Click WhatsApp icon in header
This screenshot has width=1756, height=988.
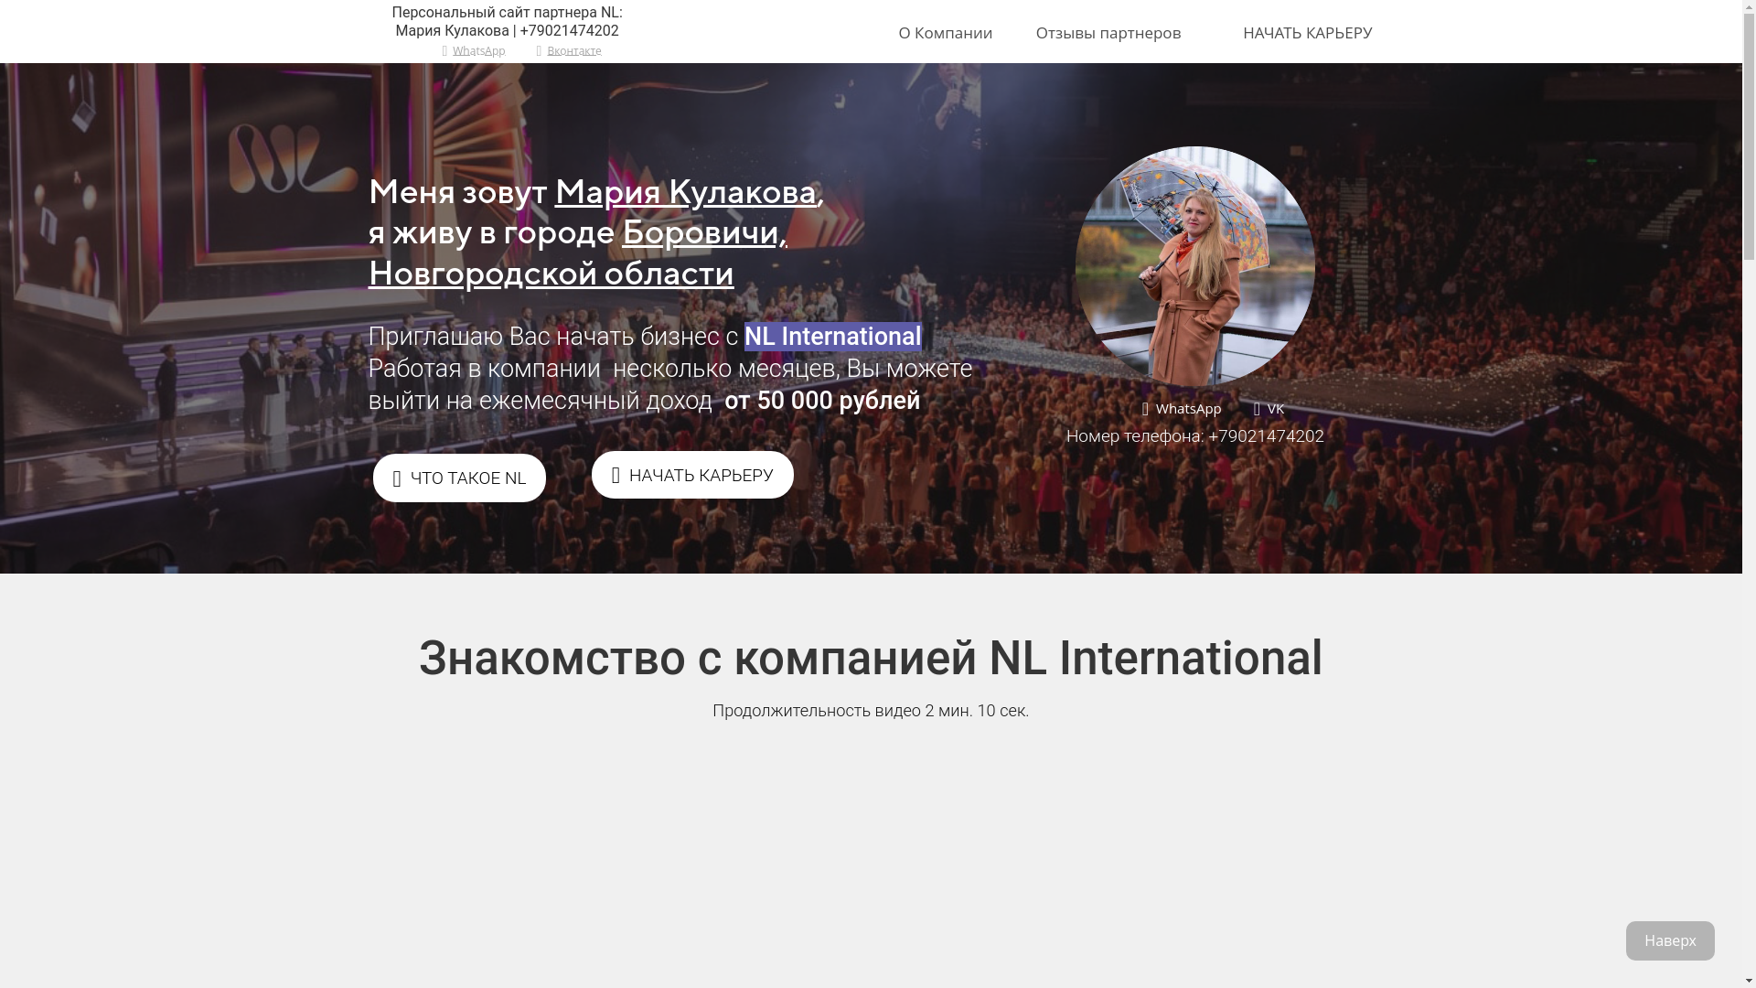click(x=444, y=51)
